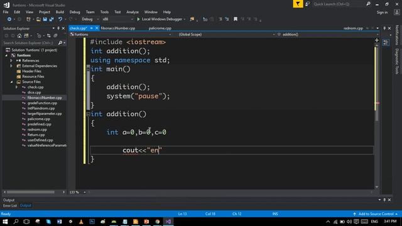Click the Windows Start button
Viewport: 402px width, 226px height.
[x=5, y=222]
